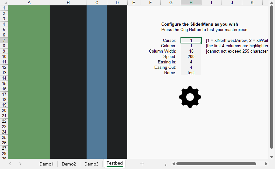Click the horizontal scrollbar left arrow
The image size is (275, 169).
pyautogui.click(x=173, y=164)
